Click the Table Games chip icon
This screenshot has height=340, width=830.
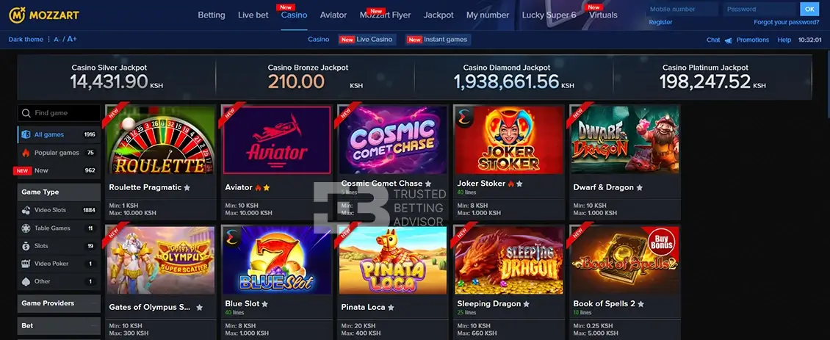pos(26,228)
